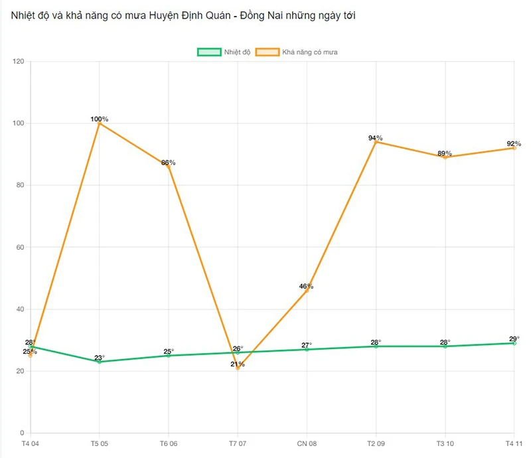Select the 25° temperature point on T6 06
This screenshot has height=458, width=531.
pyautogui.click(x=169, y=356)
